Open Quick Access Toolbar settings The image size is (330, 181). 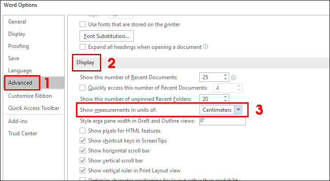pyautogui.click(x=33, y=108)
